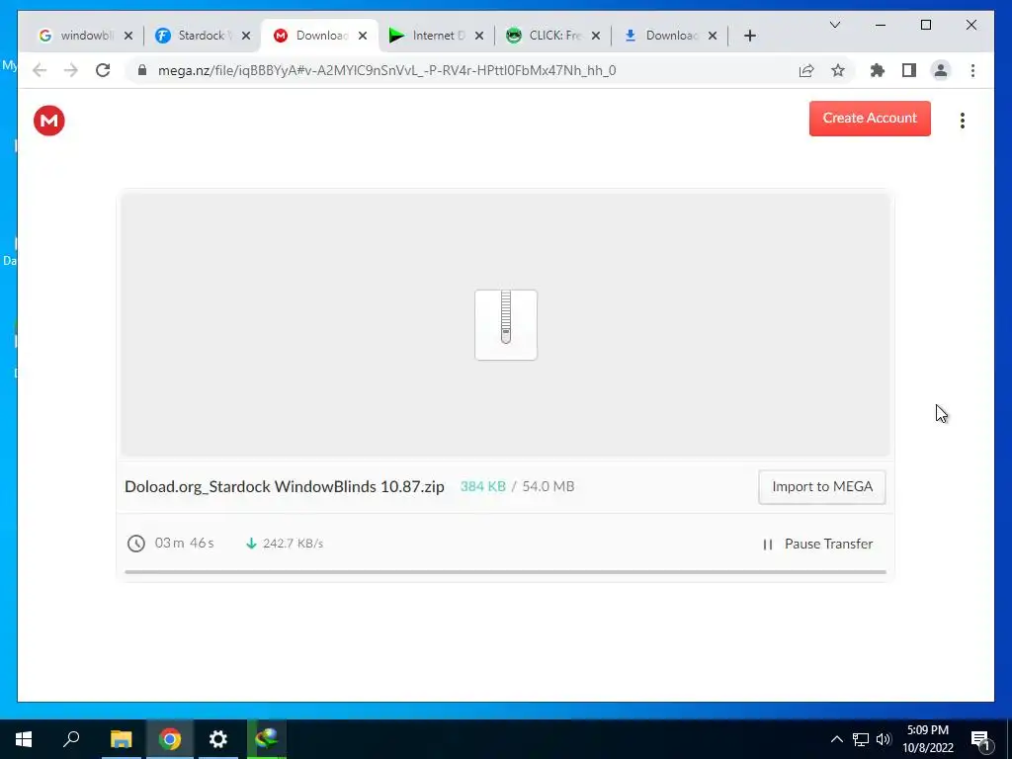The width and height of the screenshot is (1012, 759).
Task: Click the download speed arrow icon
Action: coord(251,544)
